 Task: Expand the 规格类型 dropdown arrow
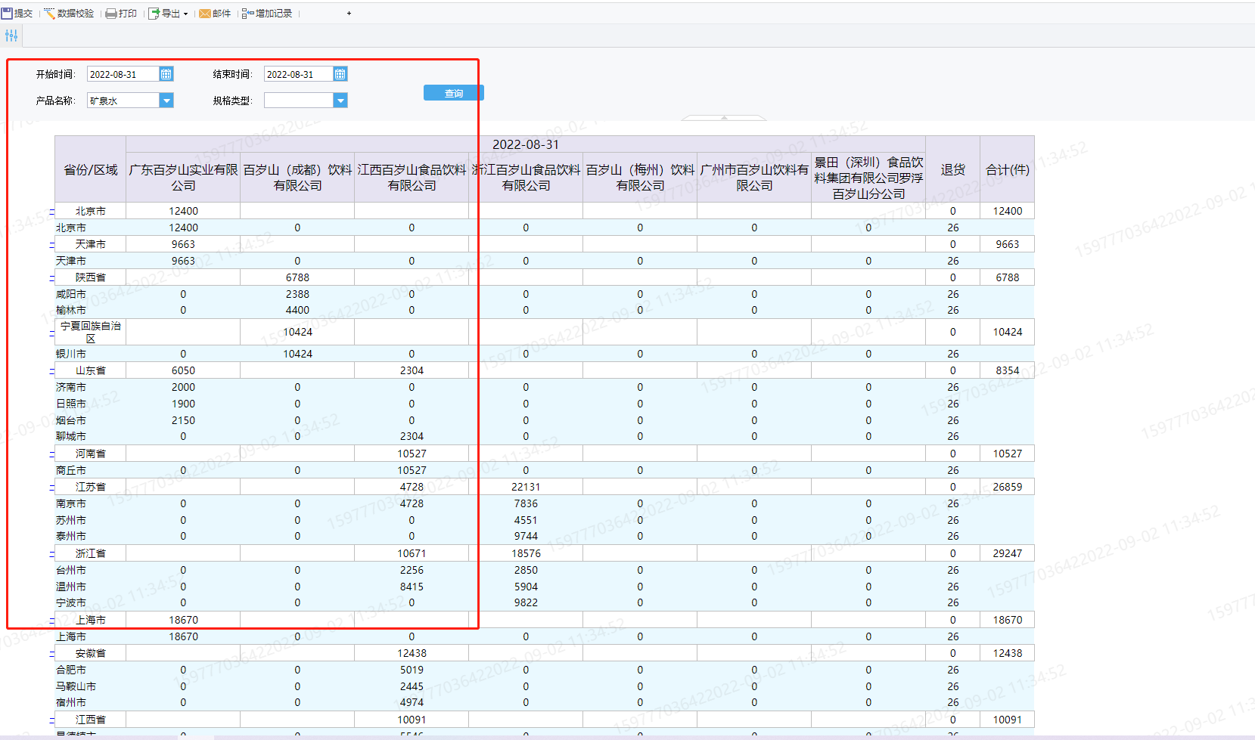340,100
